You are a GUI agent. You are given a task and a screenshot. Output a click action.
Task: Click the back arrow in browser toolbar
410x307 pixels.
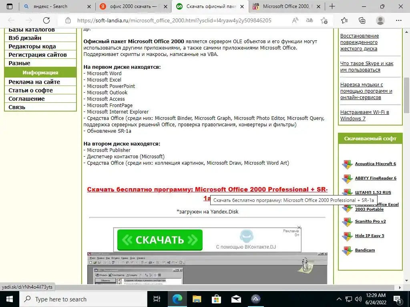pos(11,20)
